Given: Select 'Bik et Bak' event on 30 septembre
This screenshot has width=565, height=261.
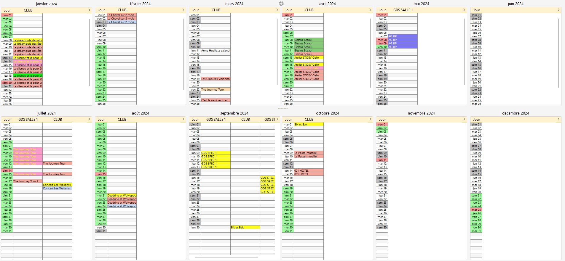Looking at the screenshot, I should click(x=245, y=228).
